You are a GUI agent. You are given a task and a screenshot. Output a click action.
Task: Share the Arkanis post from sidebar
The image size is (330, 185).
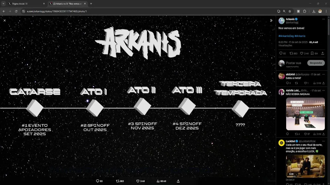click(323, 53)
